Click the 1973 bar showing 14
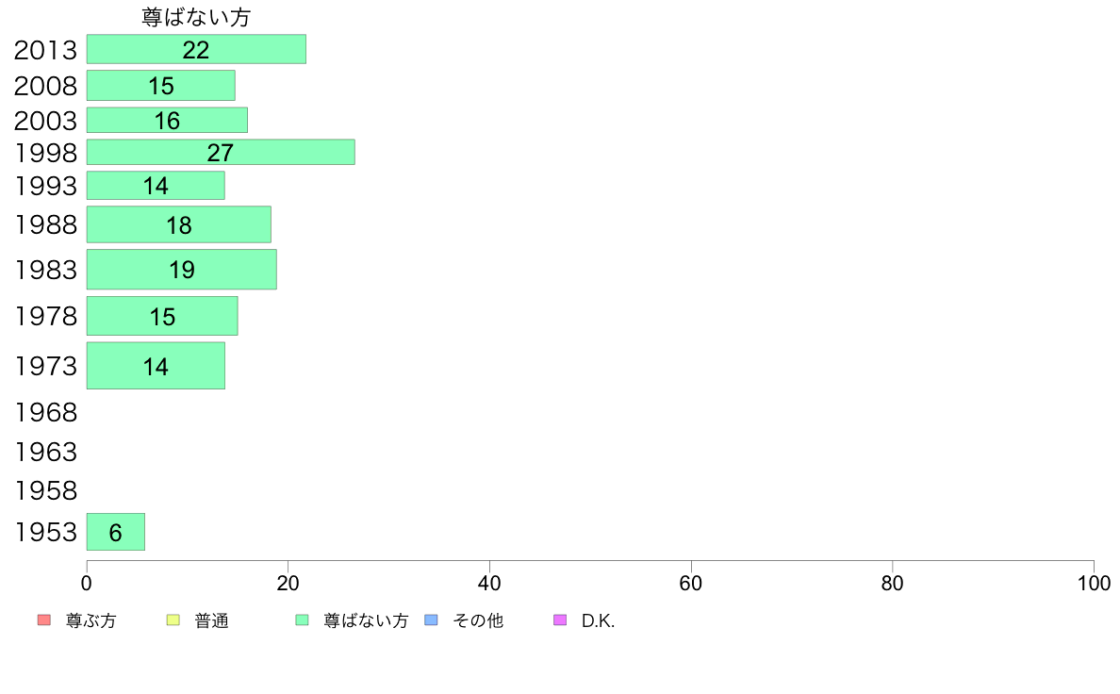 (156, 366)
